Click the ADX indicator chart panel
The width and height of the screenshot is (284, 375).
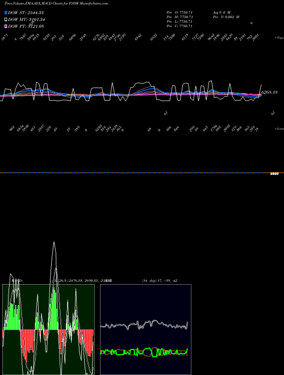(x=145, y=330)
